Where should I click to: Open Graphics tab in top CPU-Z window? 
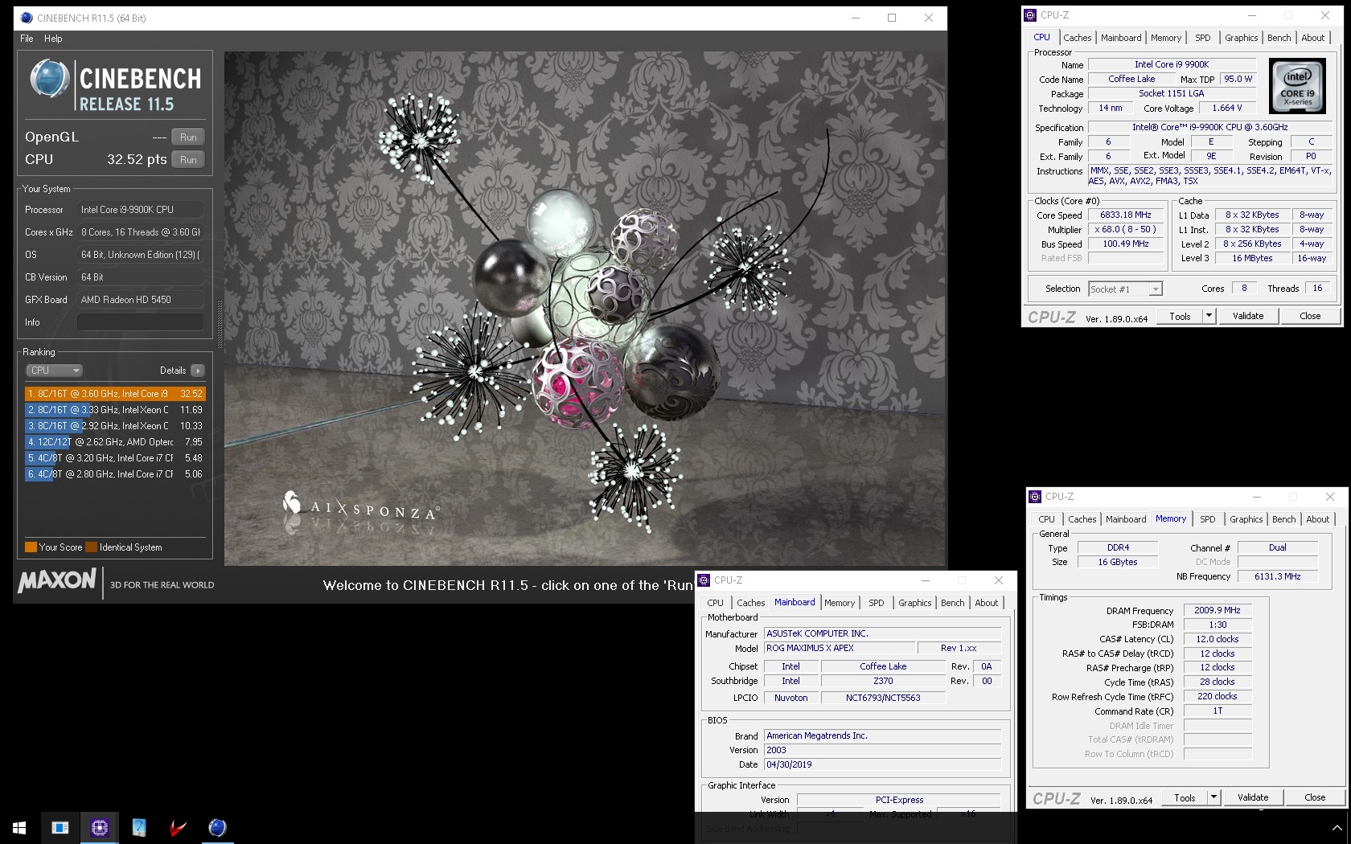pos(1241,38)
